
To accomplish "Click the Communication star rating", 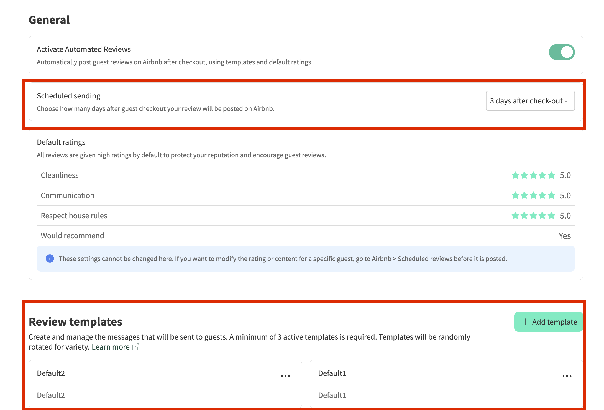I will pos(533,196).
